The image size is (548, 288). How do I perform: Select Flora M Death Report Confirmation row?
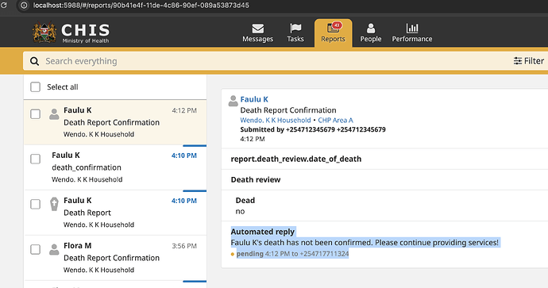(115, 258)
